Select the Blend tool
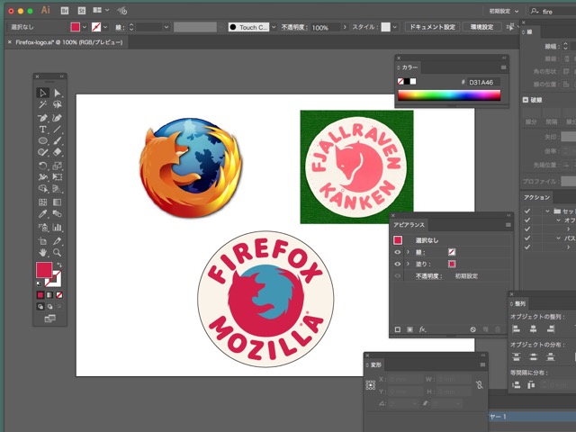Image resolution: width=576 pixels, height=432 pixels. point(57,213)
